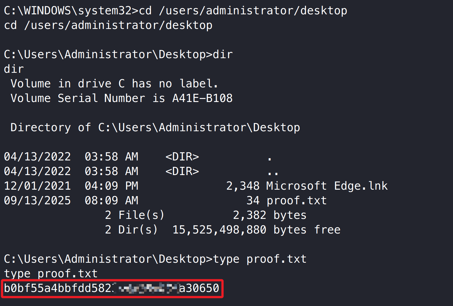The image size is (453, 306).
Task: Click the 2,382 bytes total text
Action: point(270,215)
